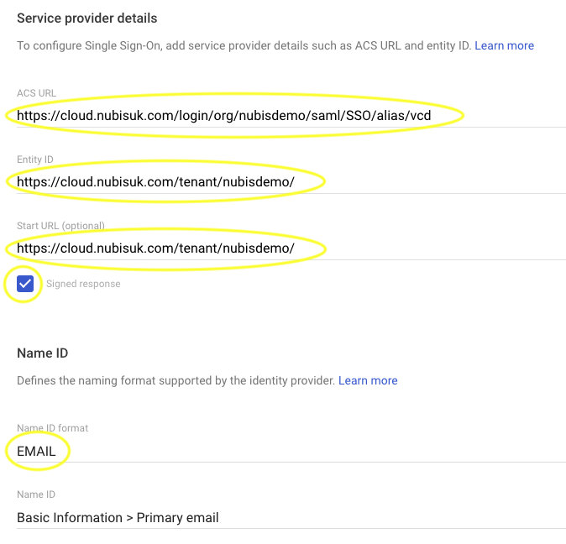The image size is (566, 544).
Task: Click the small 'ACS URL' field label
Action: tap(36, 92)
